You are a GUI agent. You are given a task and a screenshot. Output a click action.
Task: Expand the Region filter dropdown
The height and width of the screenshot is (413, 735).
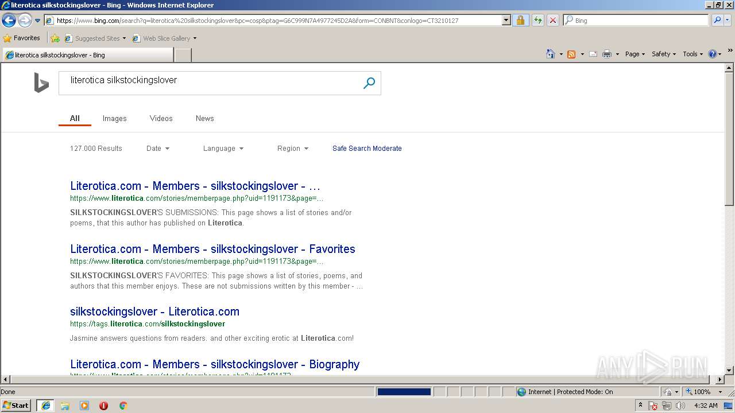click(293, 148)
